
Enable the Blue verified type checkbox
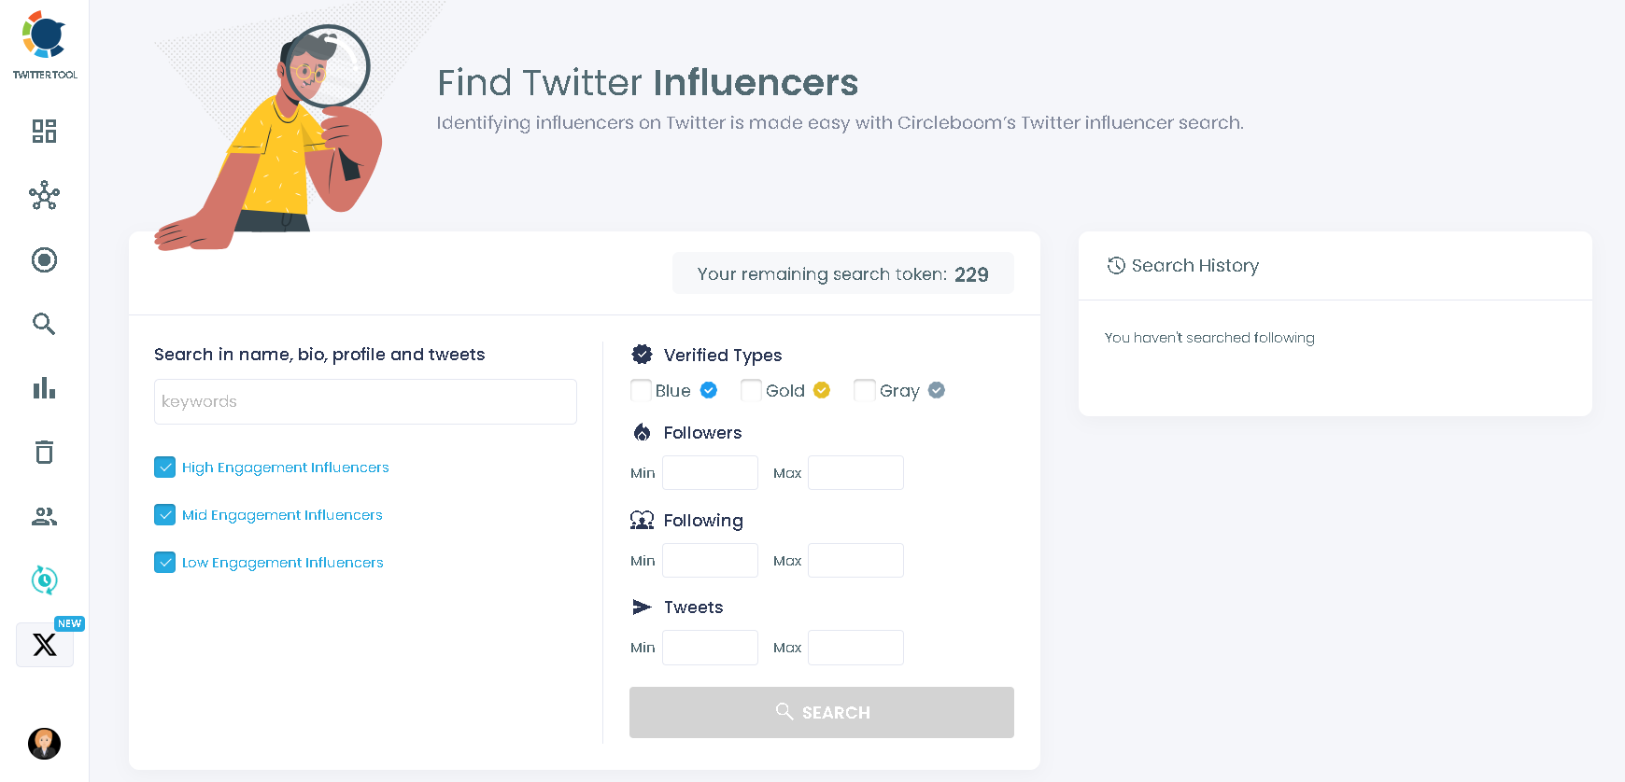tap(641, 390)
